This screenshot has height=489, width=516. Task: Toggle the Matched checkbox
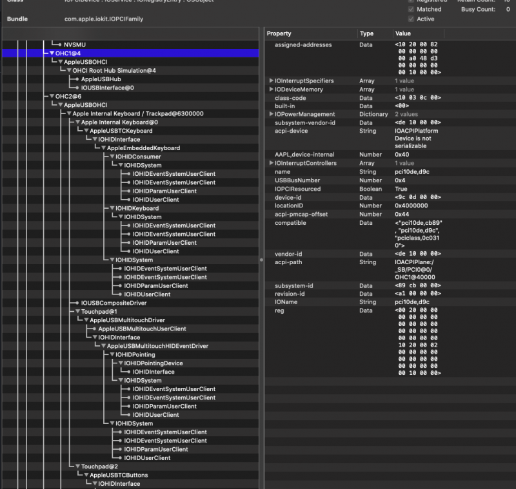(411, 9)
